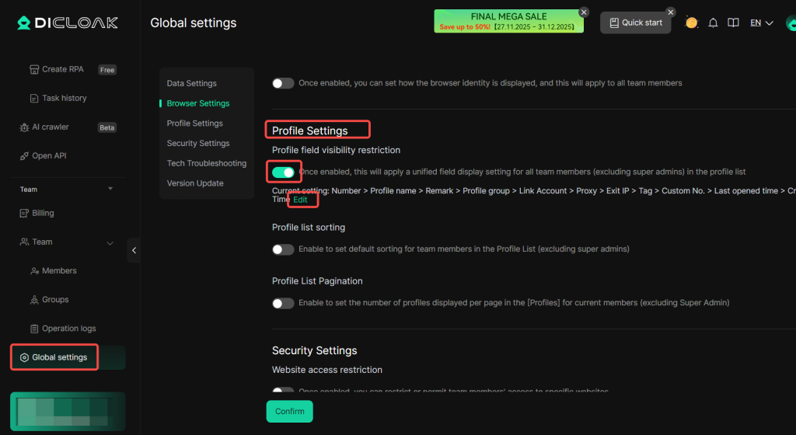Go to Security Settings in the settings nav

(197, 144)
